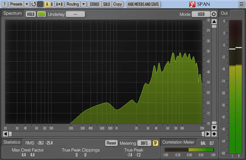The height and width of the screenshot is (160, 246).
Task: Click the range scroll up arrow
Action: click(x=214, y=21)
